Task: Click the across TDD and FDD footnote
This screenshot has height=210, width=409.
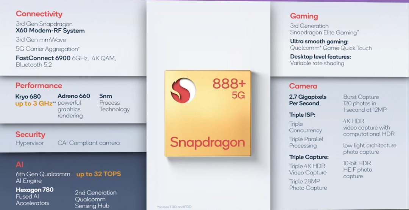Action: [174, 207]
